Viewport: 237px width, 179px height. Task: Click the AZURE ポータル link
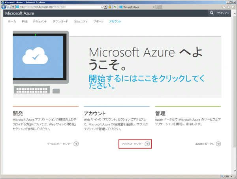205,144
